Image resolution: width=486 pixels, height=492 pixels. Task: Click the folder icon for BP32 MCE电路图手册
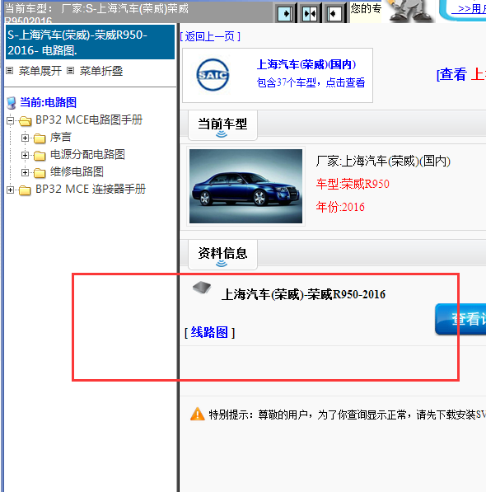[x=25, y=121]
